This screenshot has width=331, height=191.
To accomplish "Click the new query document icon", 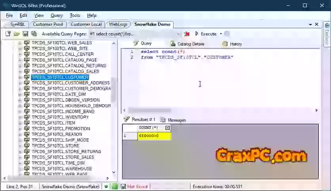I will (x=8, y=34).
